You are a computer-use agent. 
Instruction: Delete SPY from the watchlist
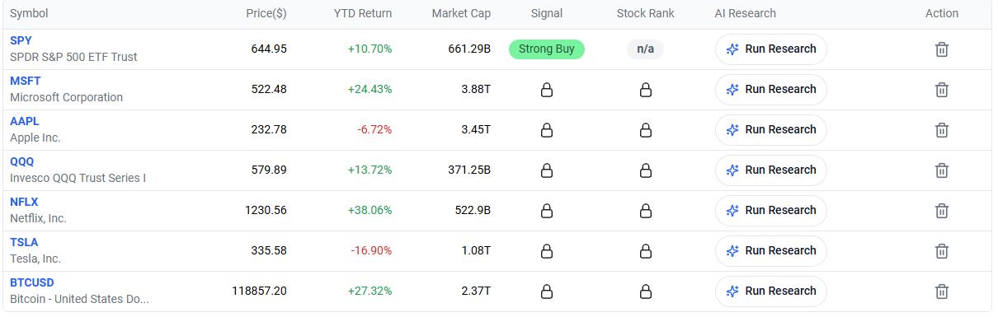tap(941, 49)
